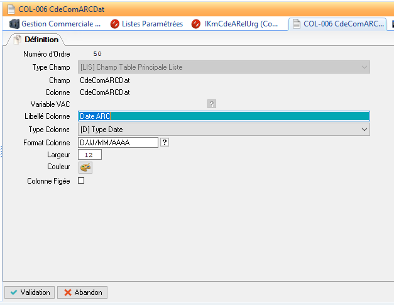
Task: Switch to the IKmCdeARelUrg tab
Action: [x=241, y=24]
